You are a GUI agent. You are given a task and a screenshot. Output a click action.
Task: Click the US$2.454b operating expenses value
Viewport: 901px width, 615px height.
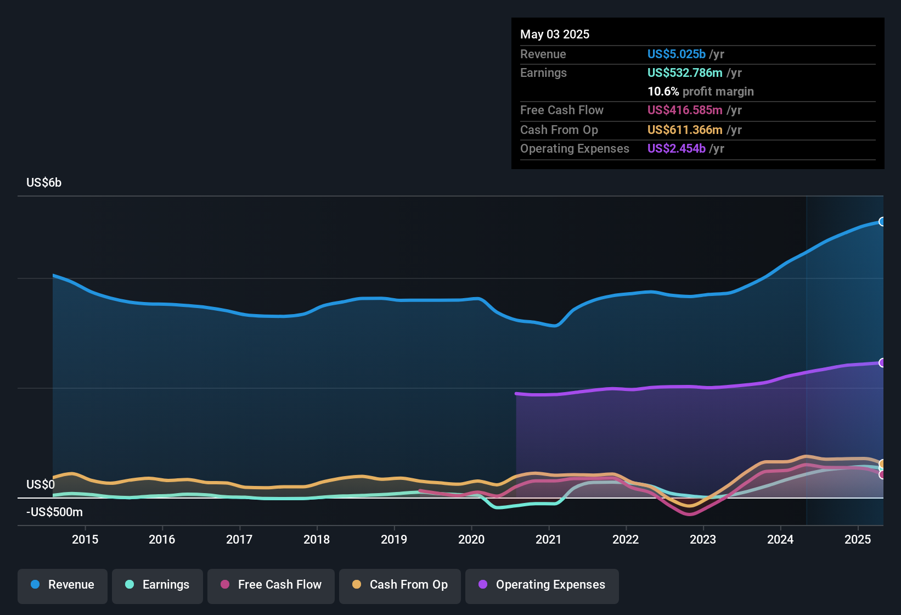pyautogui.click(x=677, y=149)
